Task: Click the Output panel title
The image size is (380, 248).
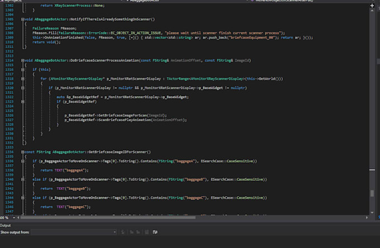Action: (6, 225)
